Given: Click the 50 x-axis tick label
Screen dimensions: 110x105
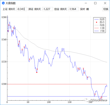Looking at the screenshot, I should click(28, 102).
